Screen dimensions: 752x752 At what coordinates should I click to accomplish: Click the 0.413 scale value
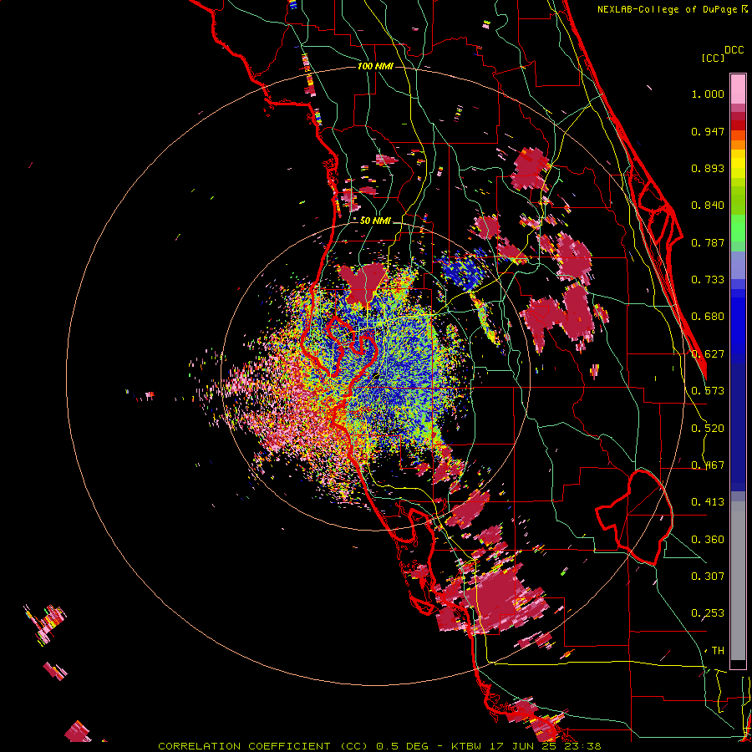tap(708, 502)
